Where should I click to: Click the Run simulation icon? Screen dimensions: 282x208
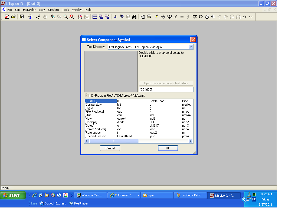tap(38, 17)
